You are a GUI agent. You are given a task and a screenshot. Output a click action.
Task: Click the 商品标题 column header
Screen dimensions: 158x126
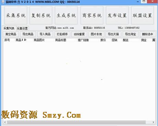pyautogui.click(x=61, y=40)
